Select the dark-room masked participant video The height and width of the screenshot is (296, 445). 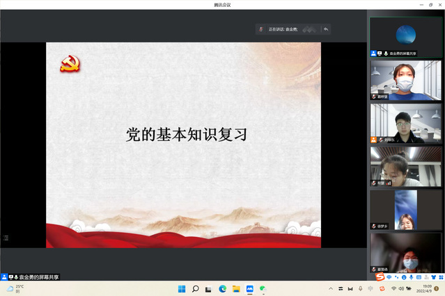pyautogui.click(x=405, y=253)
